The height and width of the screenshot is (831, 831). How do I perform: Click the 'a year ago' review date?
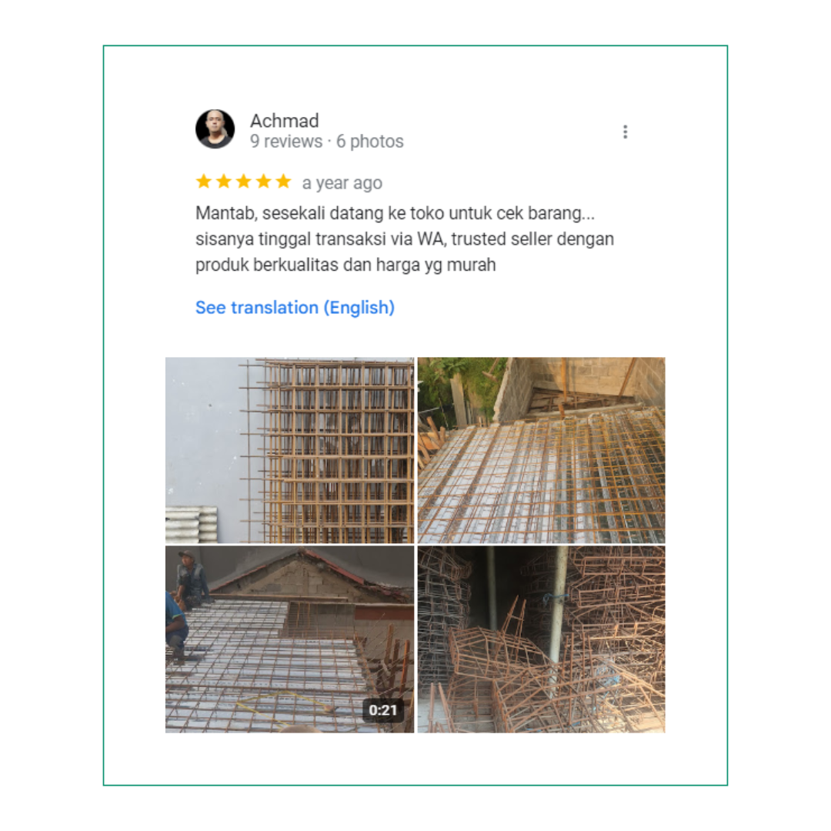point(342,183)
